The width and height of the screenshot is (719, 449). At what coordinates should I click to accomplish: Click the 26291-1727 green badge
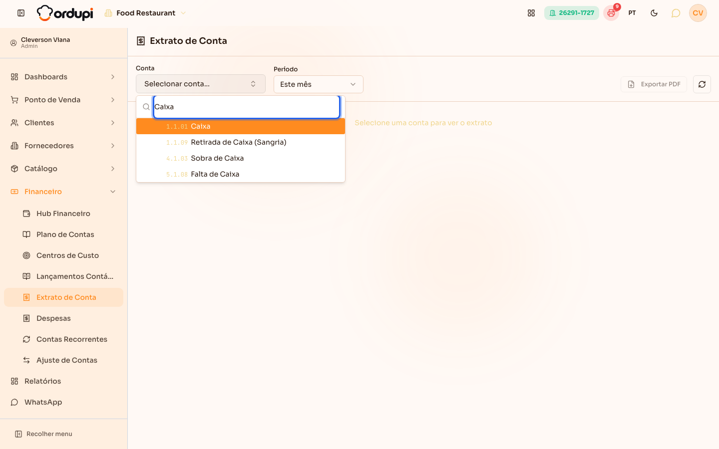coord(572,13)
